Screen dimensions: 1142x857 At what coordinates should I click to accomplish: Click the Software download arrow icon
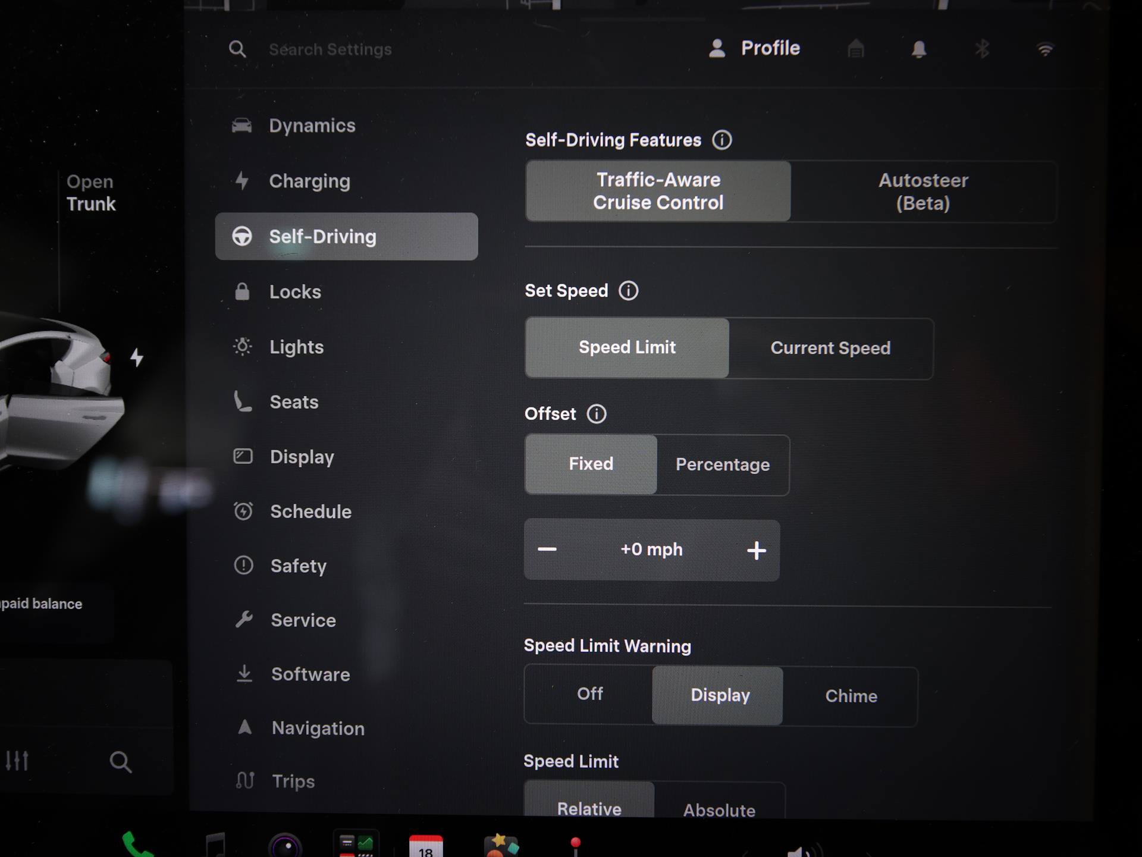tap(244, 674)
